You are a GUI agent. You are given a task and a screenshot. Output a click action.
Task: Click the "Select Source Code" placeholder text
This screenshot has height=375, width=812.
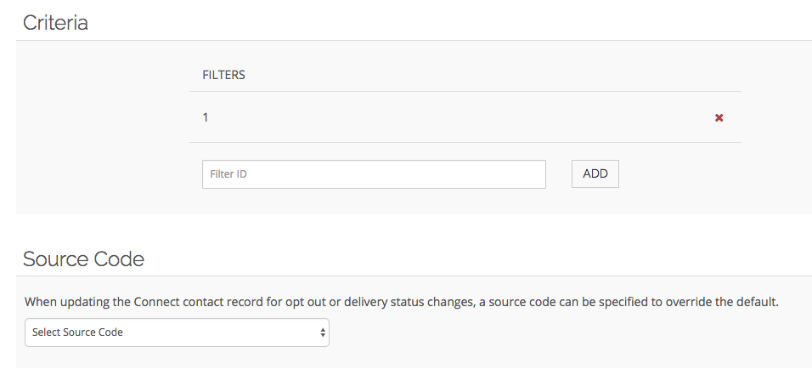pos(77,332)
